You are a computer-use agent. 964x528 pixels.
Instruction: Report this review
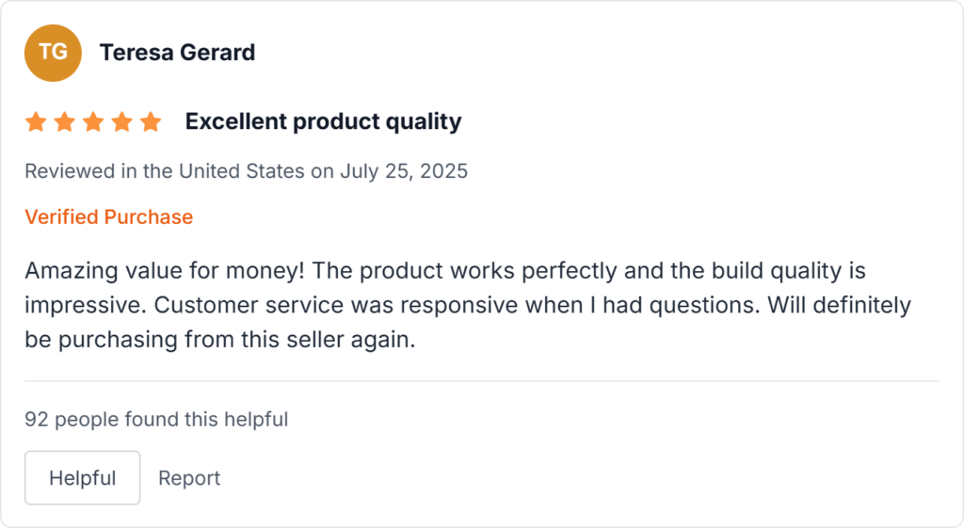[x=189, y=478]
